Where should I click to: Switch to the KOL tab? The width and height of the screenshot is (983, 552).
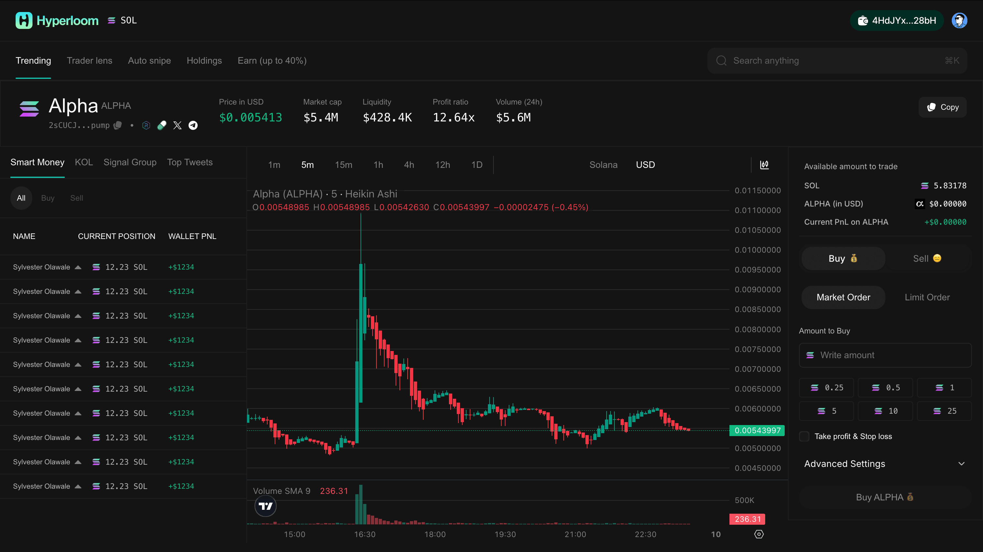point(84,162)
